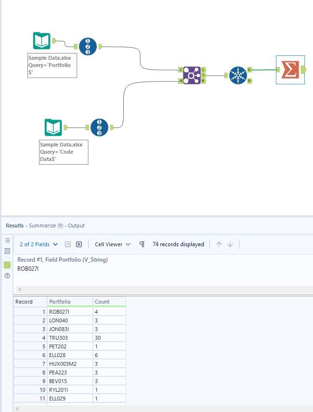
Task: Sort by the Portfolio column header
Action: [x=70, y=302]
